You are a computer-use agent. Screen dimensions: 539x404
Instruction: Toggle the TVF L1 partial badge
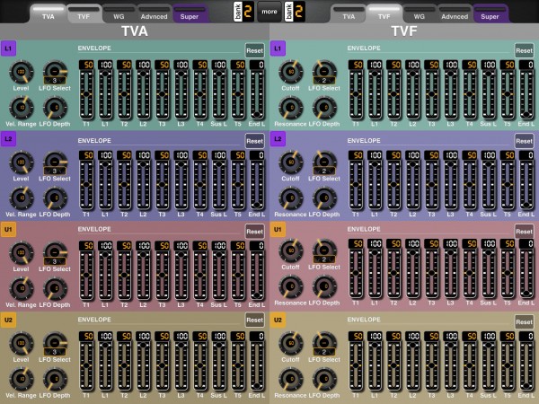(278, 48)
